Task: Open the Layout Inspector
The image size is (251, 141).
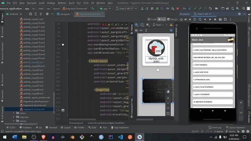Action: 235,127
